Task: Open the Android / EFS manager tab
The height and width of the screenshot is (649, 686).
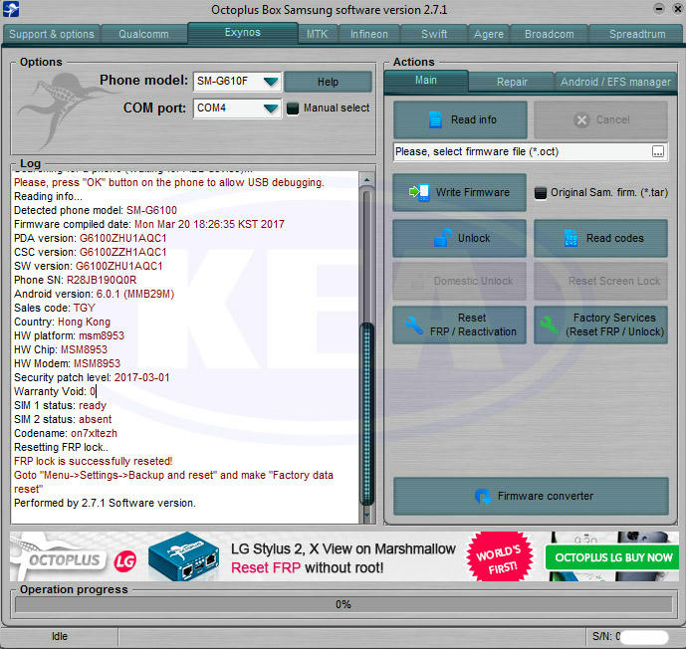Action: click(x=615, y=82)
